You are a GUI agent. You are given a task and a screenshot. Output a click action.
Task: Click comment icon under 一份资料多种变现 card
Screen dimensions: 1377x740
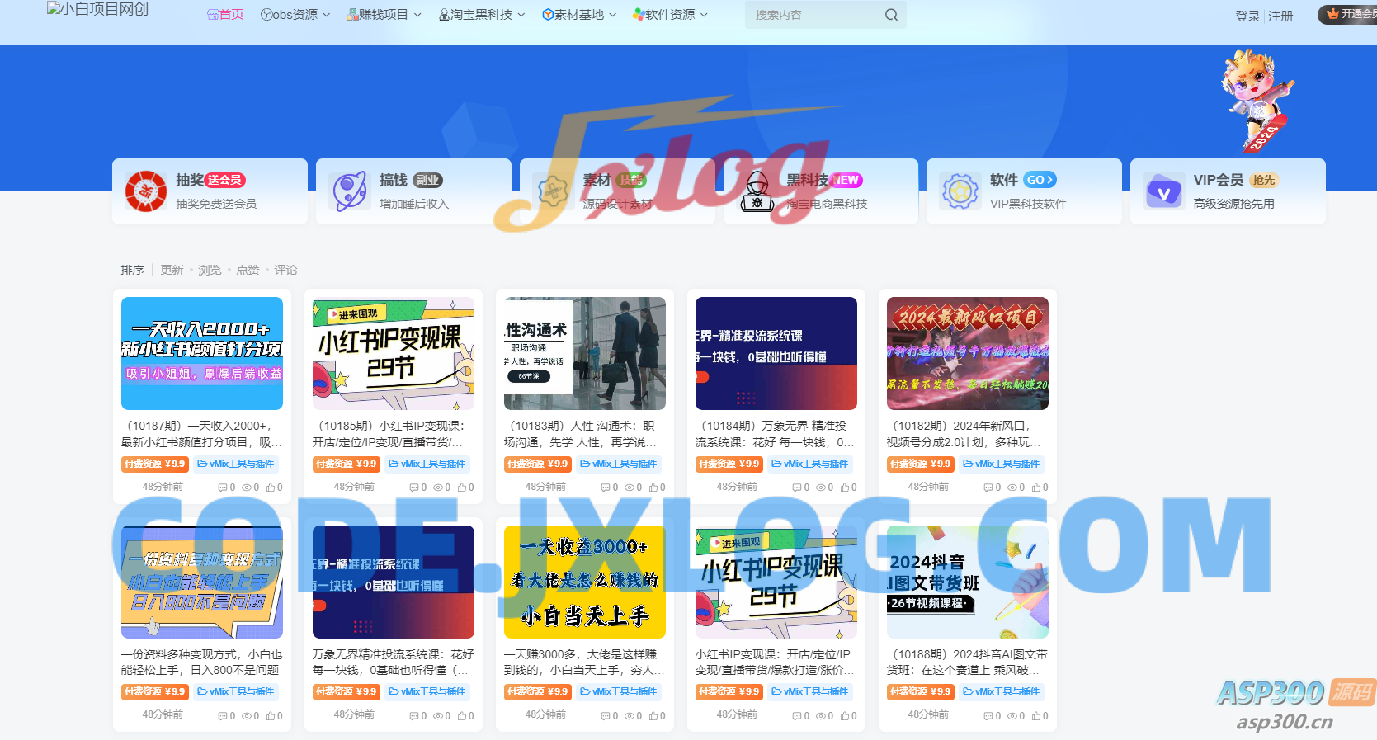coord(222,716)
